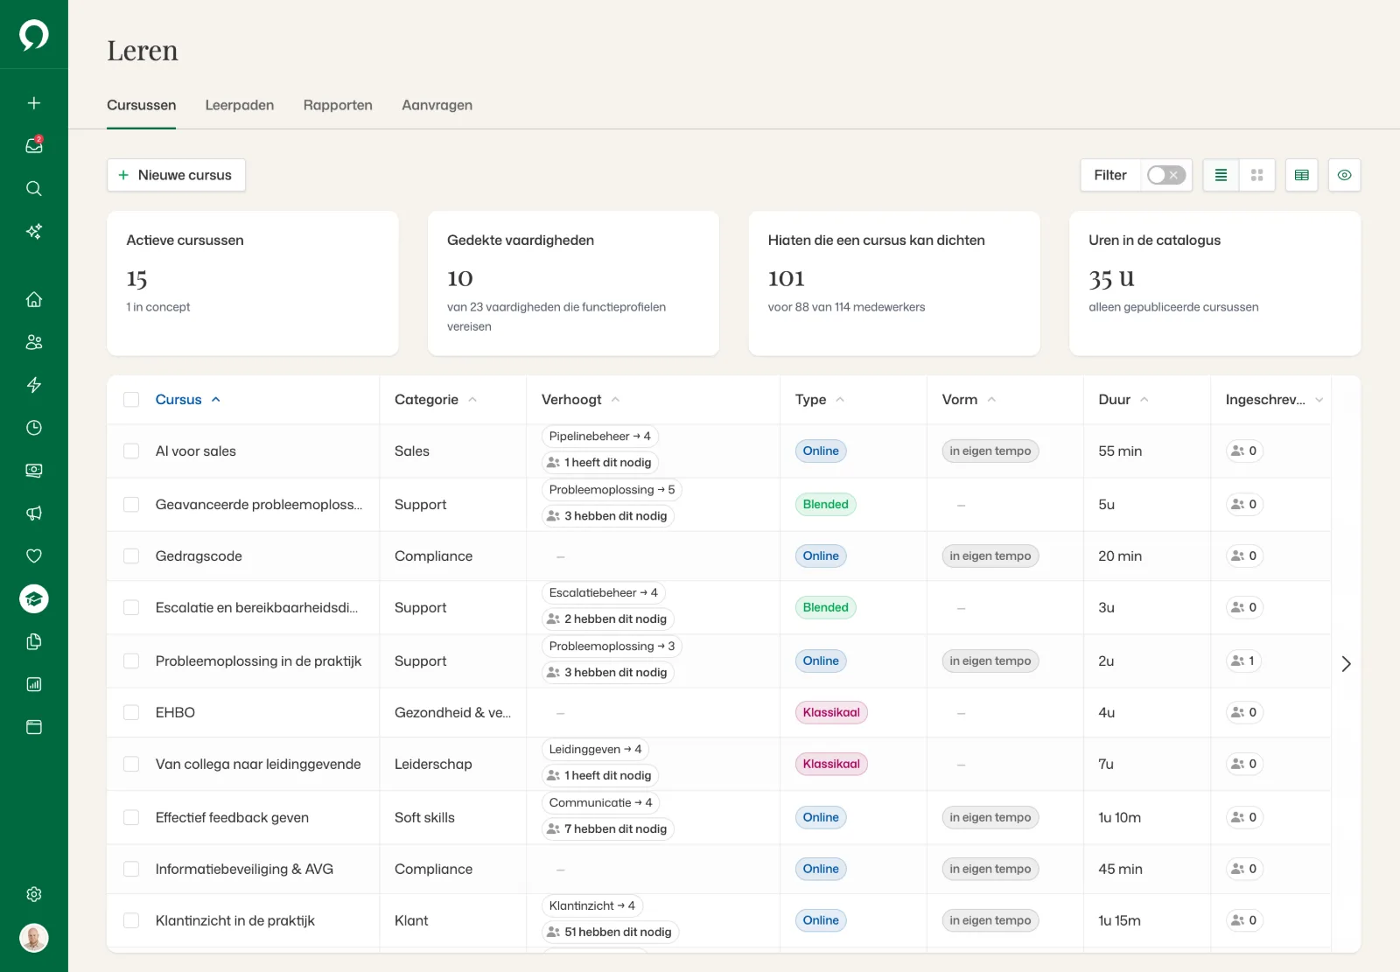Open settings gear in the sidebar
1400x972 pixels.
(34, 894)
